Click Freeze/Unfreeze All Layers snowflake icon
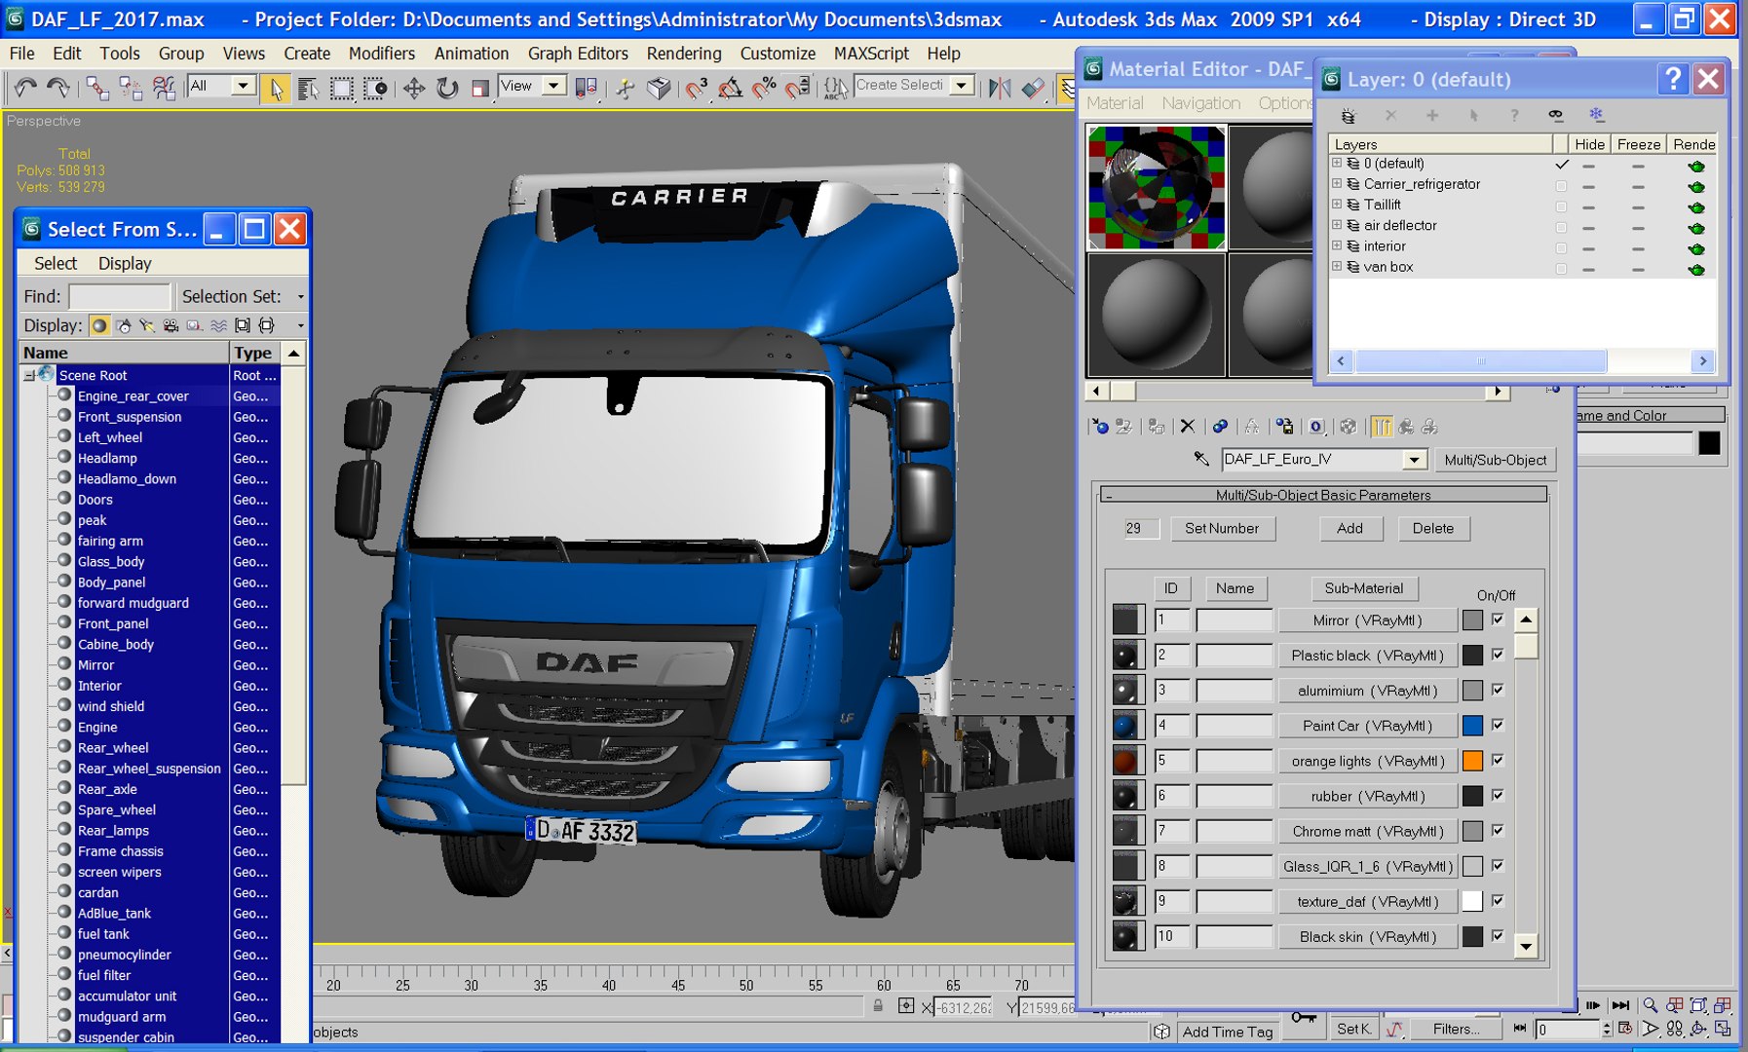This screenshot has height=1052, width=1748. tap(1596, 115)
